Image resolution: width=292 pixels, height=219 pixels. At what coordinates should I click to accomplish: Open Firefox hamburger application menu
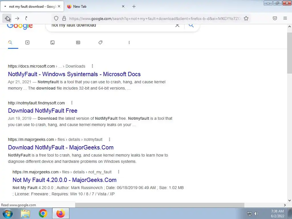(x=285, y=18)
